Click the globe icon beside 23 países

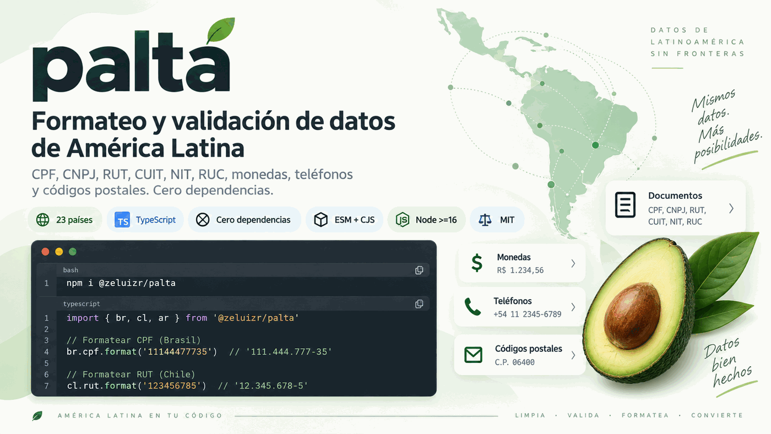pyautogui.click(x=42, y=220)
